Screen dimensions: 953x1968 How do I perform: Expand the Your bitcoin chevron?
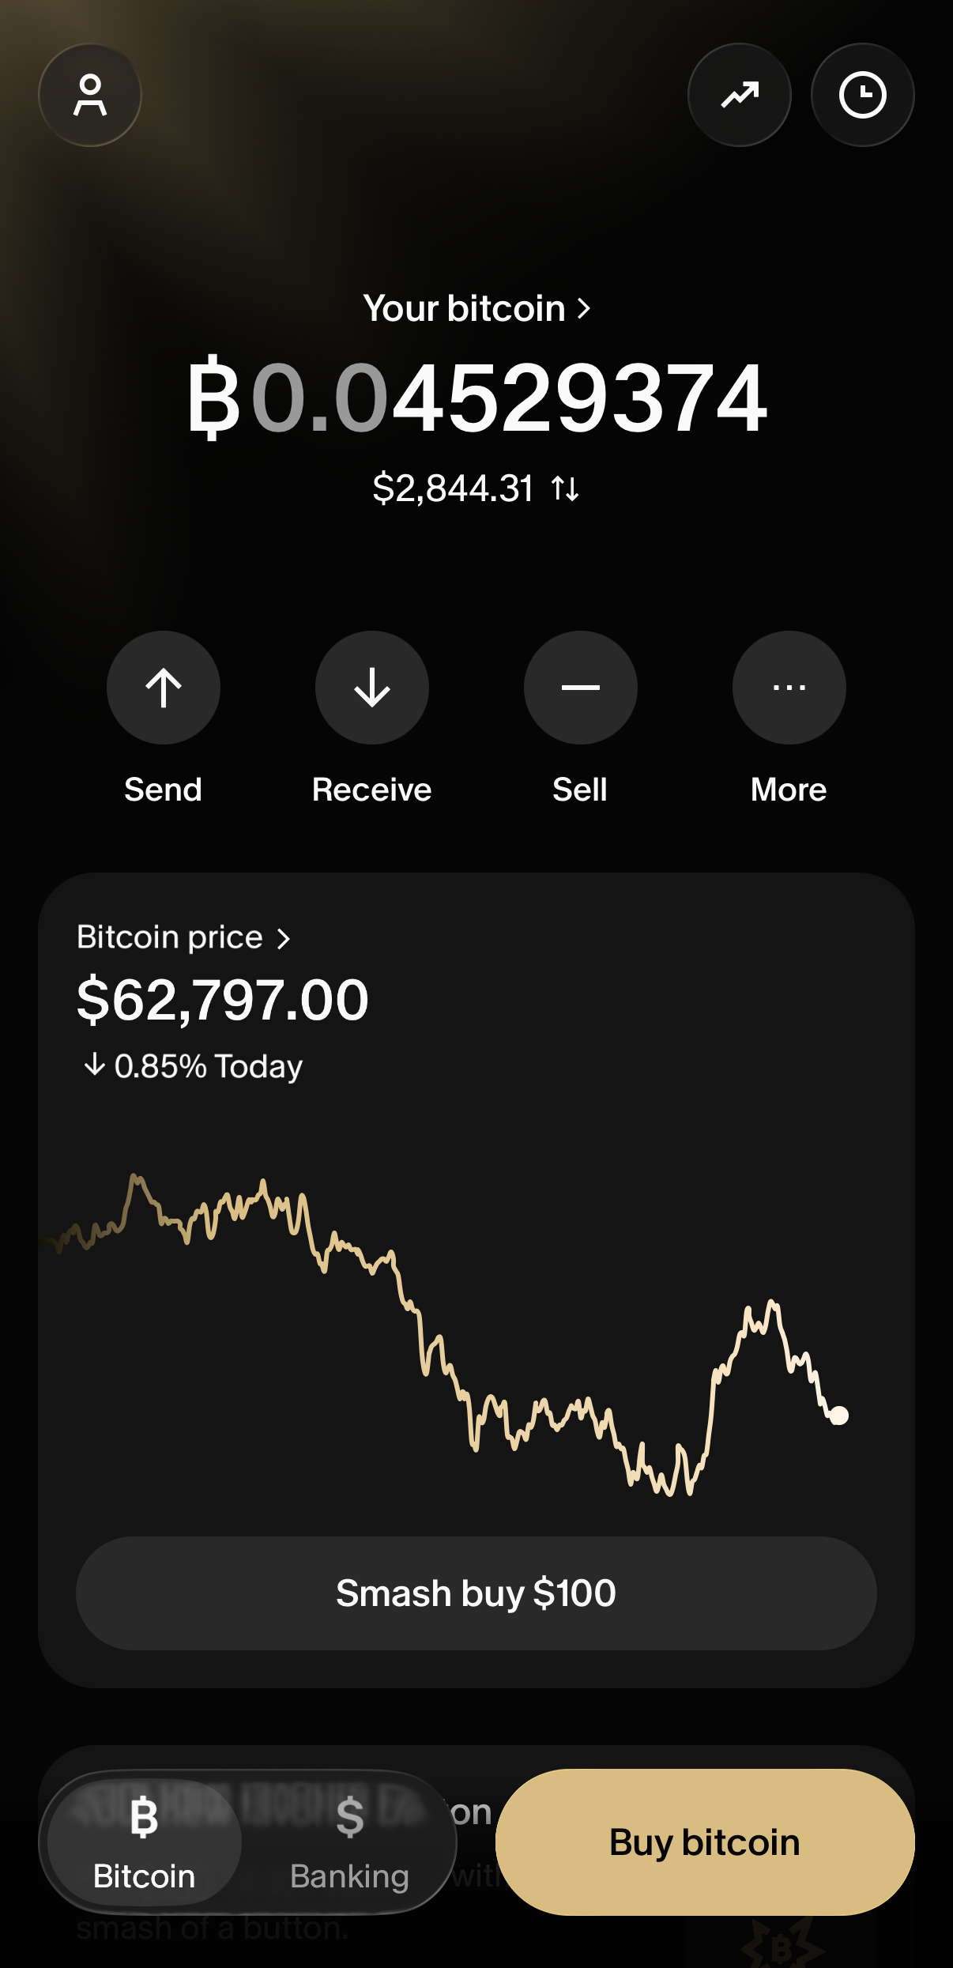click(584, 308)
